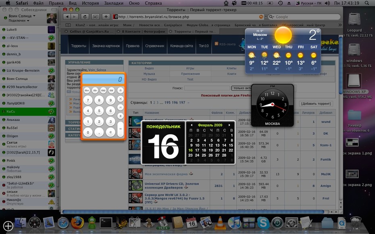
Task: Open the Trash in the Dock
Action: coord(356,223)
